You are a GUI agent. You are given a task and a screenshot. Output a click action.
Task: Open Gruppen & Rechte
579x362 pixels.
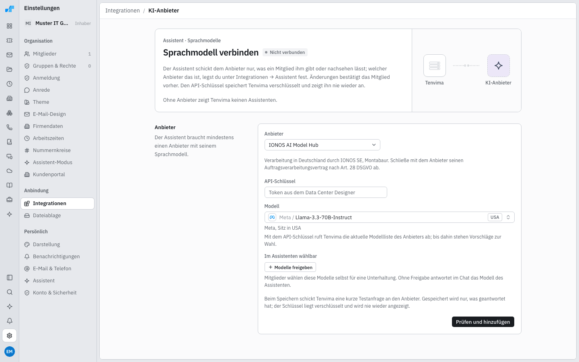(57, 66)
